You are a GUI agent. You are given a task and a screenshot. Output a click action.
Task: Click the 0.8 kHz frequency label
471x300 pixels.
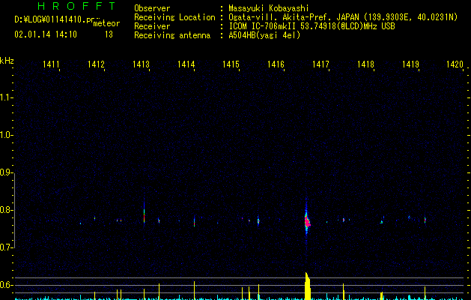tap(6, 210)
